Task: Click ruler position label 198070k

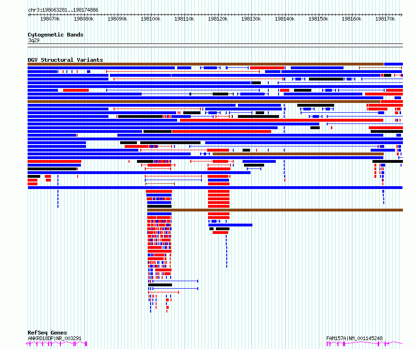Action: [50, 19]
